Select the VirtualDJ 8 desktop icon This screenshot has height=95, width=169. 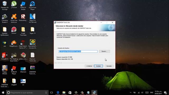click(x=5, y=56)
